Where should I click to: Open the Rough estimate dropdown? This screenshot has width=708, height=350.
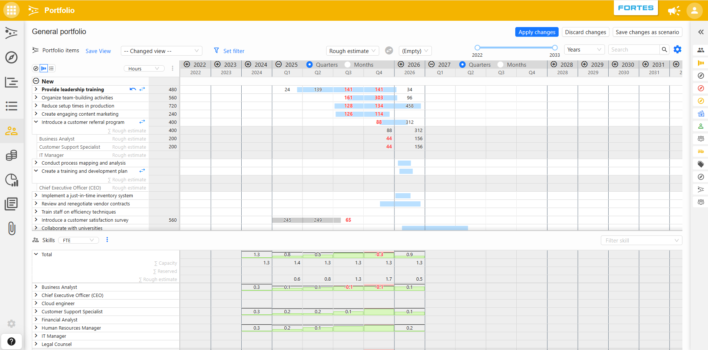click(x=353, y=51)
